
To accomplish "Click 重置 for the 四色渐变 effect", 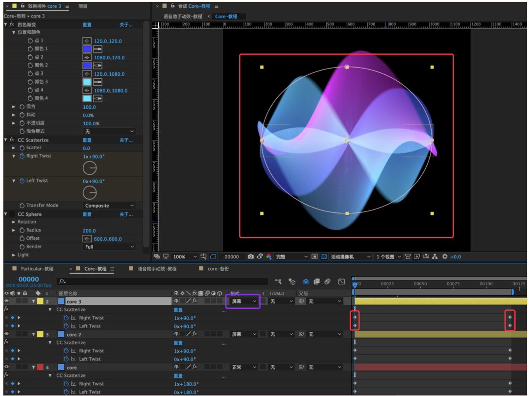I will pyautogui.click(x=87, y=24).
